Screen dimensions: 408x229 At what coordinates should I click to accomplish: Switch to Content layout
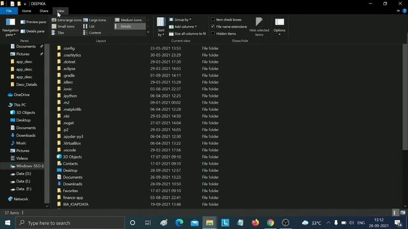point(92,33)
